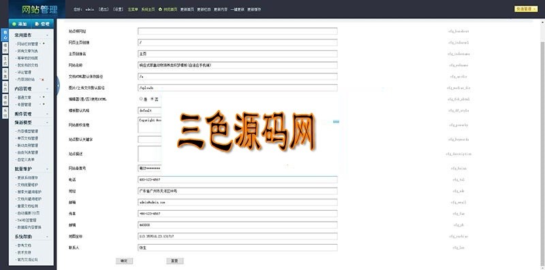Click the dark icon beside 网站栏目管理
Viewport: 545px width, 270px height.
(44, 44)
